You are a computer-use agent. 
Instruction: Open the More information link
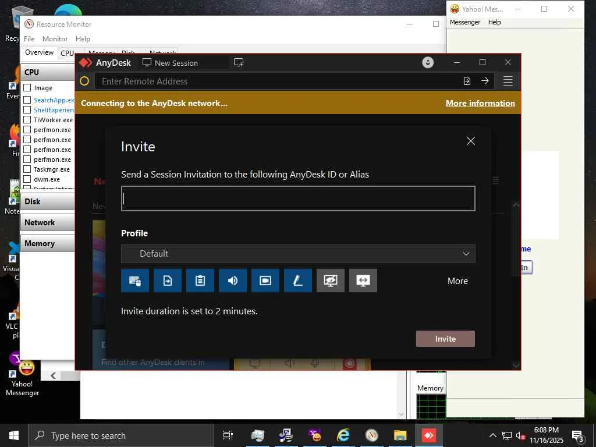pyautogui.click(x=480, y=103)
